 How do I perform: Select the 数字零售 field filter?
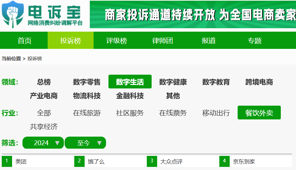pos(87,82)
